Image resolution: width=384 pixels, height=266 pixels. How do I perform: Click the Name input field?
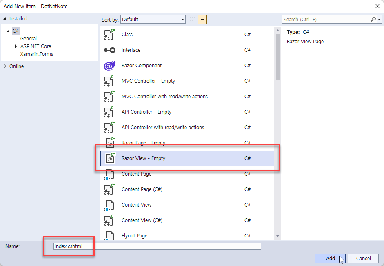157,246
